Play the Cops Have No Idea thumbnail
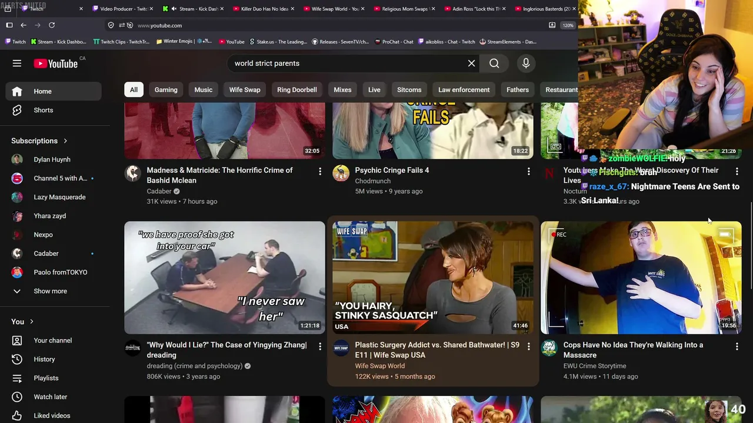The width and height of the screenshot is (753, 423). [x=641, y=277]
